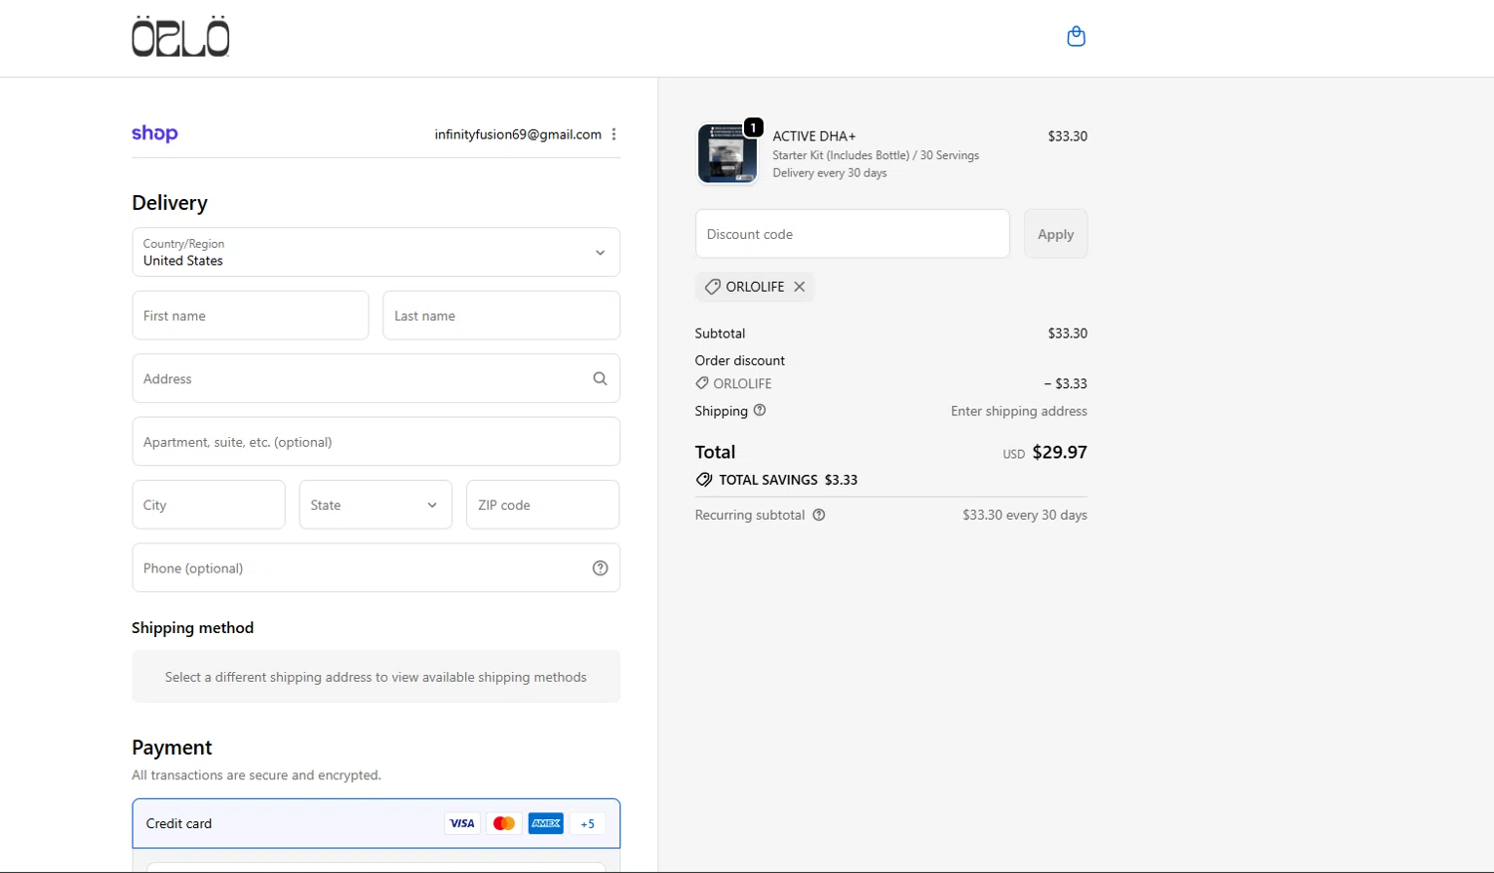Select the Credit card payment option
The width and height of the screenshot is (1494, 873).
pos(375,823)
